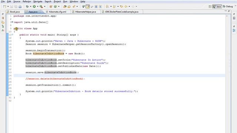Open the File menu

[3, 1]
